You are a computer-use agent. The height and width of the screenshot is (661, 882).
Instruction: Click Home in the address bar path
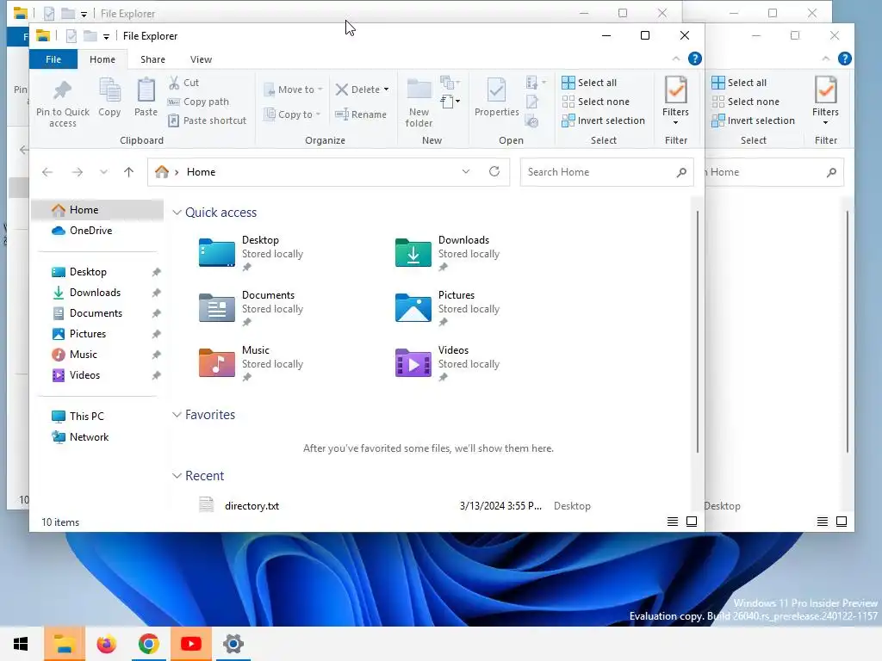tap(201, 172)
